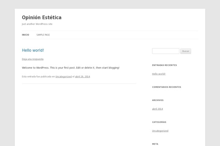Select the Entradas Recientes heading text
Screen dimensions: 220x146
[x=164, y=65]
